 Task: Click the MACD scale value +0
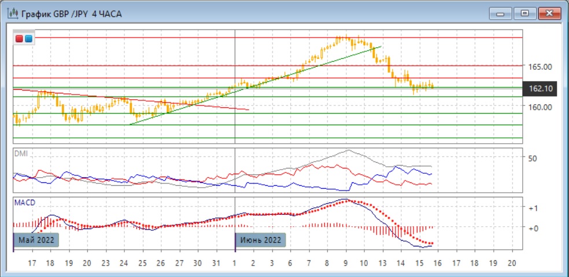[533, 228]
